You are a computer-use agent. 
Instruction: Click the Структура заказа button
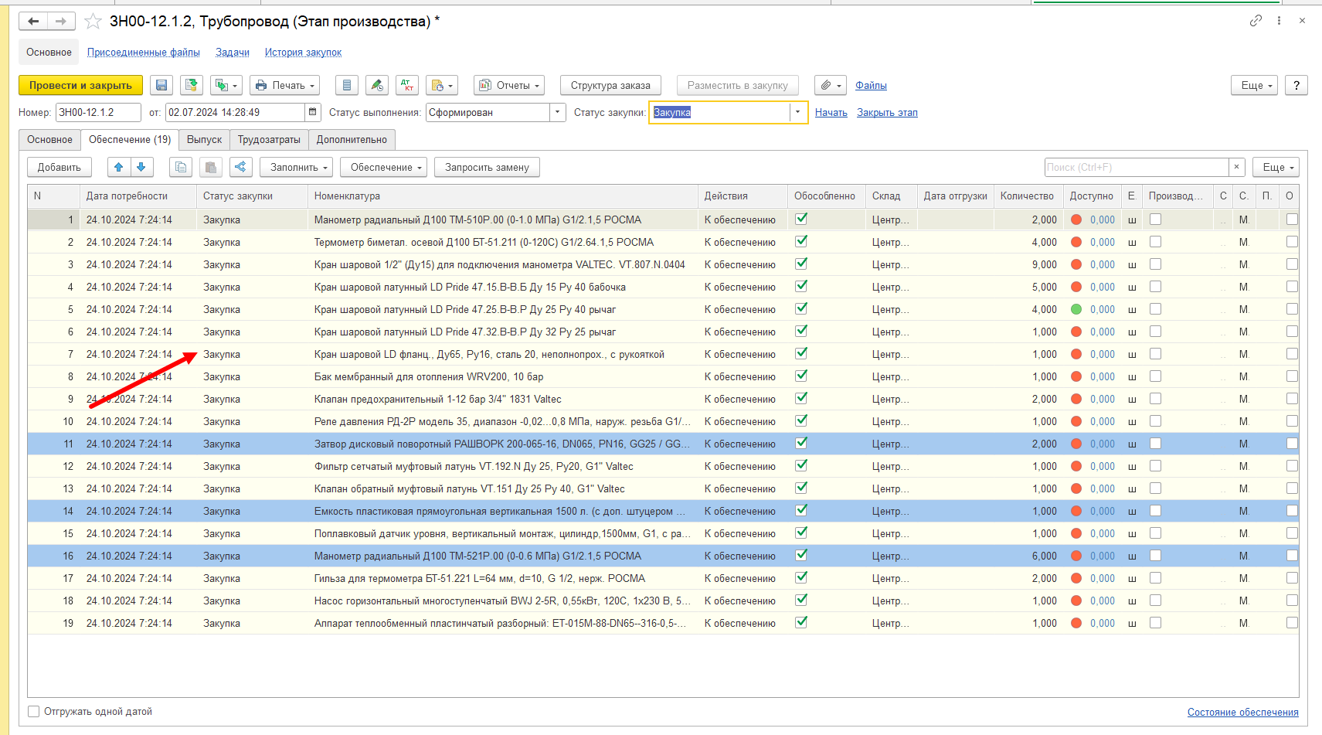tap(610, 85)
